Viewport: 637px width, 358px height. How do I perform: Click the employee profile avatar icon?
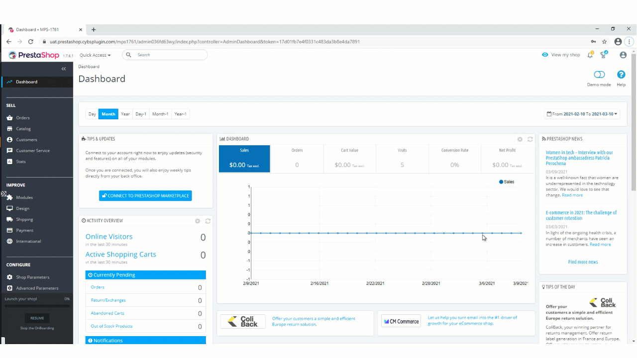tap(623, 55)
